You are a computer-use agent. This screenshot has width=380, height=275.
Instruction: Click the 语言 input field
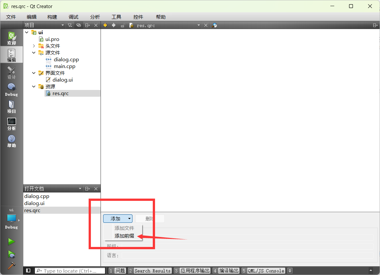click(248, 255)
